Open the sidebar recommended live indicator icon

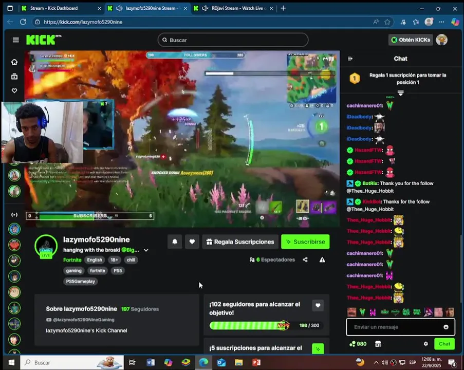[x=14, y=215]
